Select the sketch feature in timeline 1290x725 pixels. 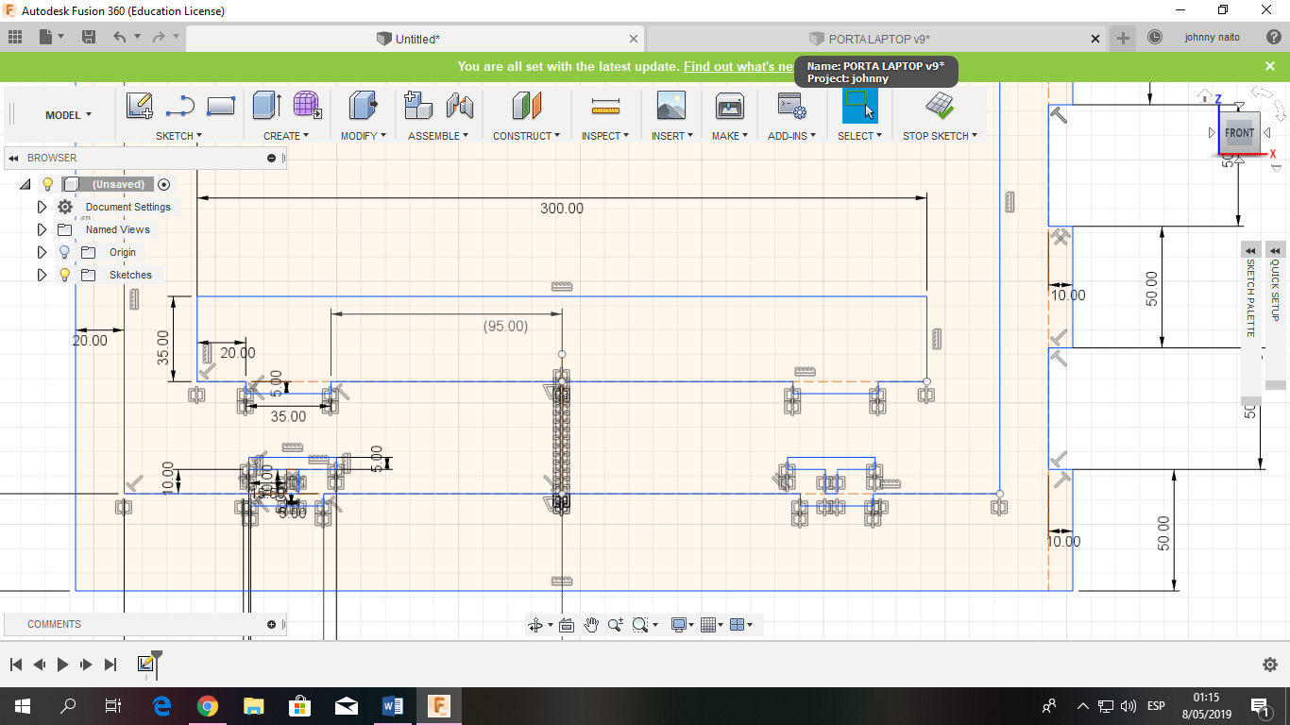click(x=145, y=665)
